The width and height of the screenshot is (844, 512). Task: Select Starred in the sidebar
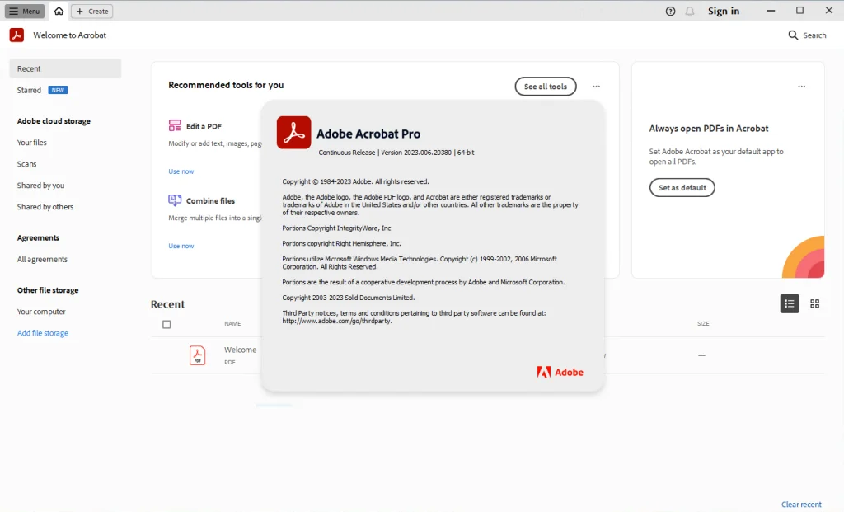click(29, 90)
